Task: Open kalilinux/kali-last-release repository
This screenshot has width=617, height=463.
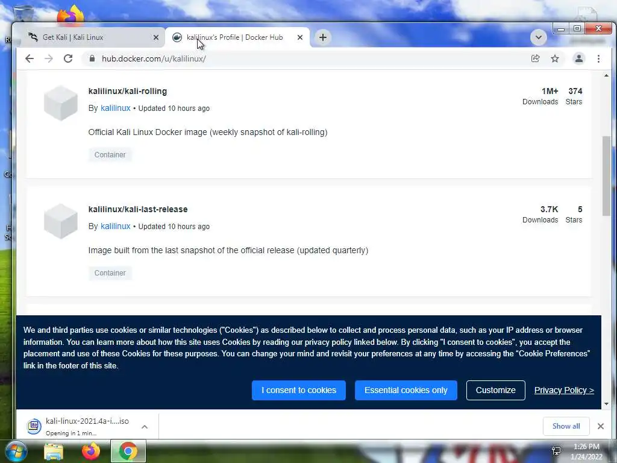Action: click(138, 209)
